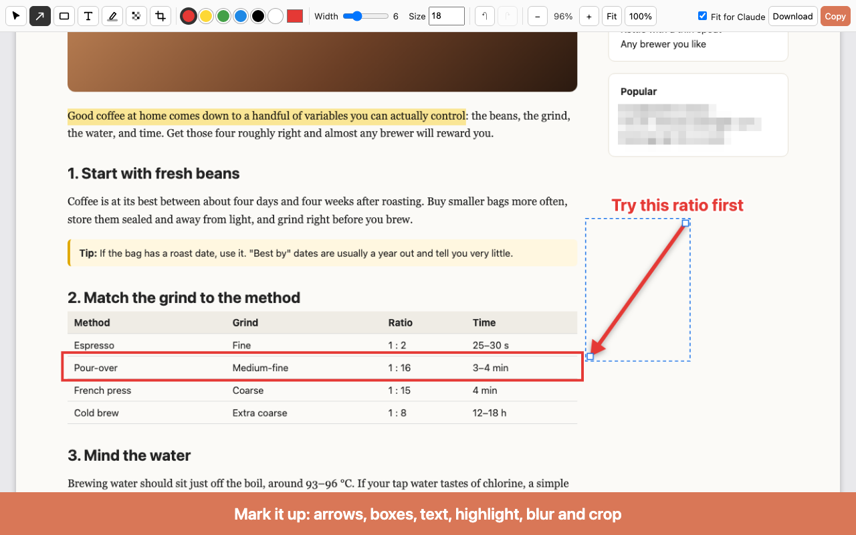The image size is (856, 535).
Task: Zoom out with the minus button
Action: pyautogui.click(x=538, y=16)
